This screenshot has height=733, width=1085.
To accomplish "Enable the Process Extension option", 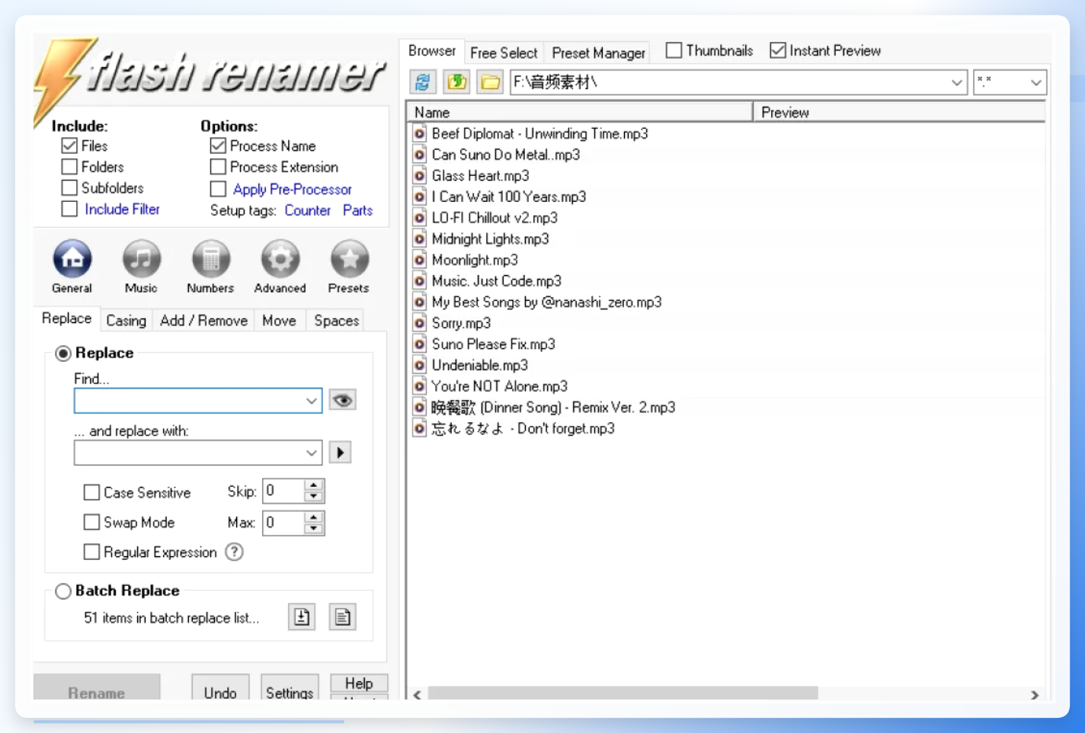I will (x=218, y=167).
